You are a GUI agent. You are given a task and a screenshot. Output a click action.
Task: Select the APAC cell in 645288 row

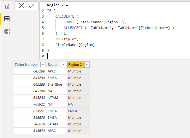coord(56,71)
